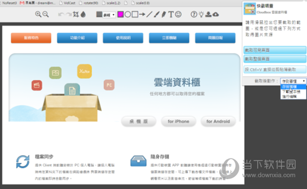Open the 立即體驗 blue tab
Image resolution: width=307 pixels, height=189 pixels.
coord(169,38)
